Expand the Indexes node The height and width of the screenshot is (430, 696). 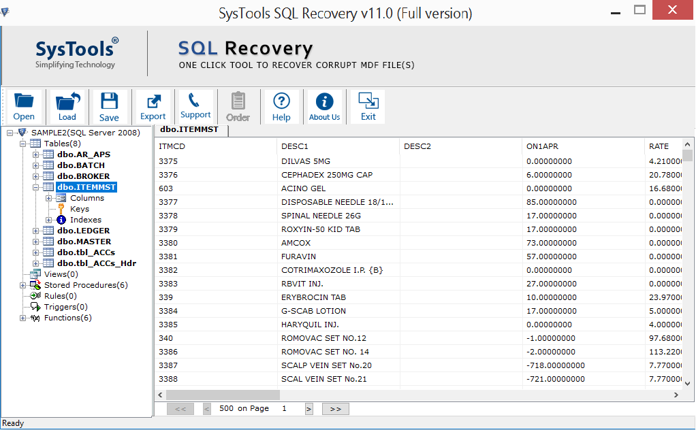(48, 220)
